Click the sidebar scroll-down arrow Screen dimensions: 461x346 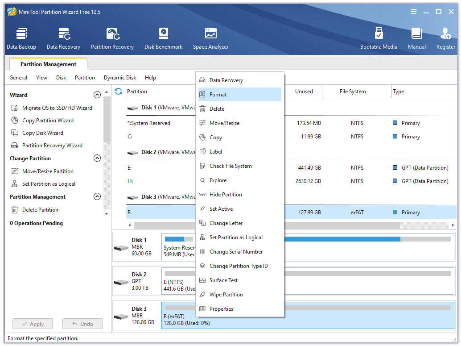[107, 214]
